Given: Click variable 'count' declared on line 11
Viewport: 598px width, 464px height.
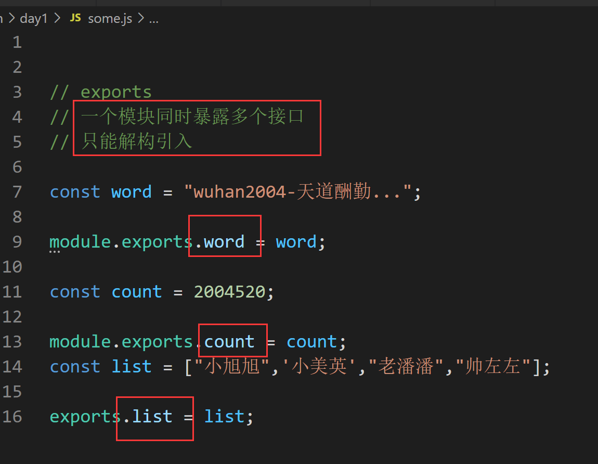Looking at the screenshot, I should pyautogui.click(x=137, y=291).
